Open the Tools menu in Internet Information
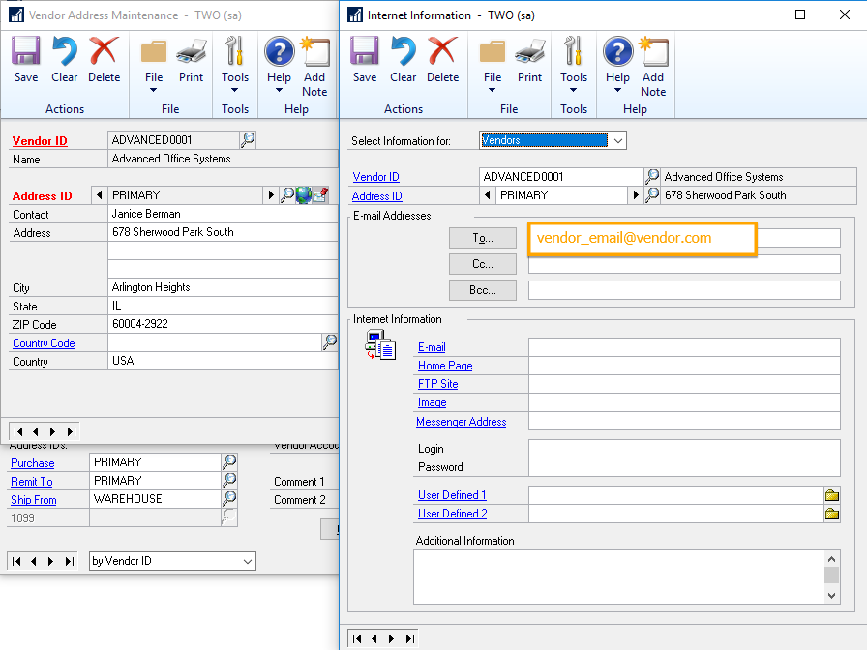Image resolution: width=867 pixels, height=650 pixels. pyautogui.click(x=574, y=65)
